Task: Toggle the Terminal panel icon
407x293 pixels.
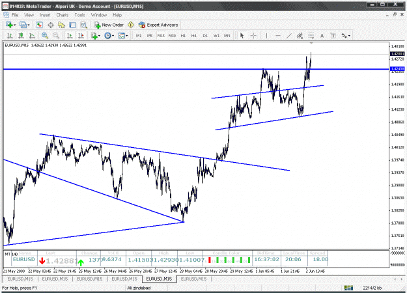Action: (x=72, y=25)
